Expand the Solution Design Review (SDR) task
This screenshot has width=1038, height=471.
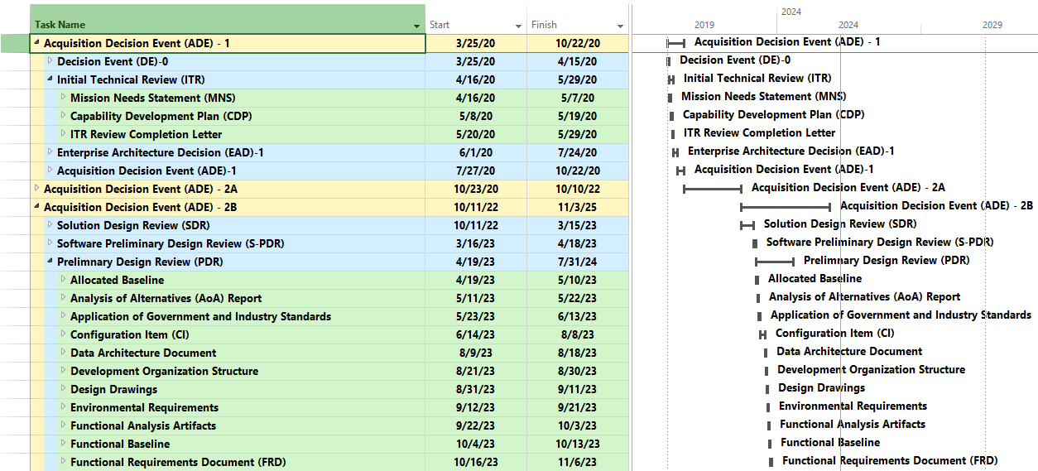point(50,225)
